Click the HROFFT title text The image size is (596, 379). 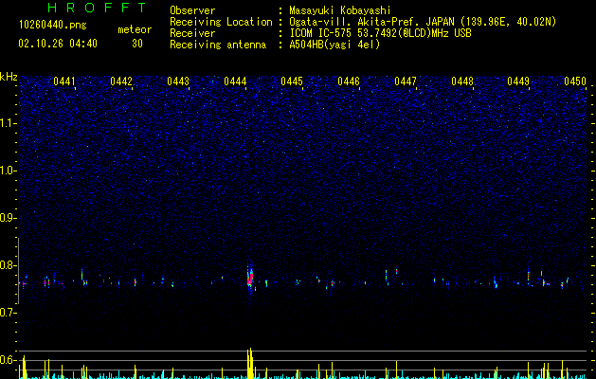click(97, 8)
